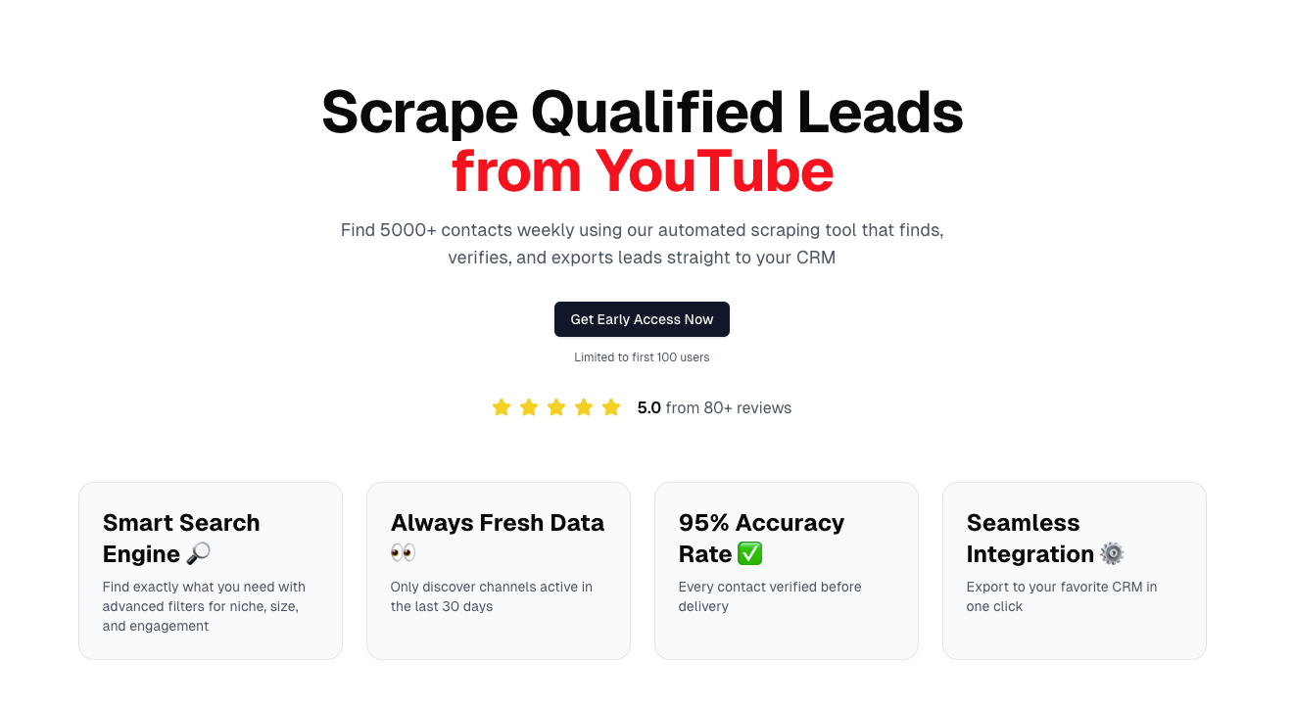Click the subtitle about 5000+ contacts weekly
This screenshot has height=710, width=1293.
click(x=642, y=243)
